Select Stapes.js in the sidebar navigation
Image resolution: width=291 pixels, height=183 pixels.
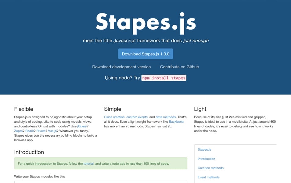[204, 149]
